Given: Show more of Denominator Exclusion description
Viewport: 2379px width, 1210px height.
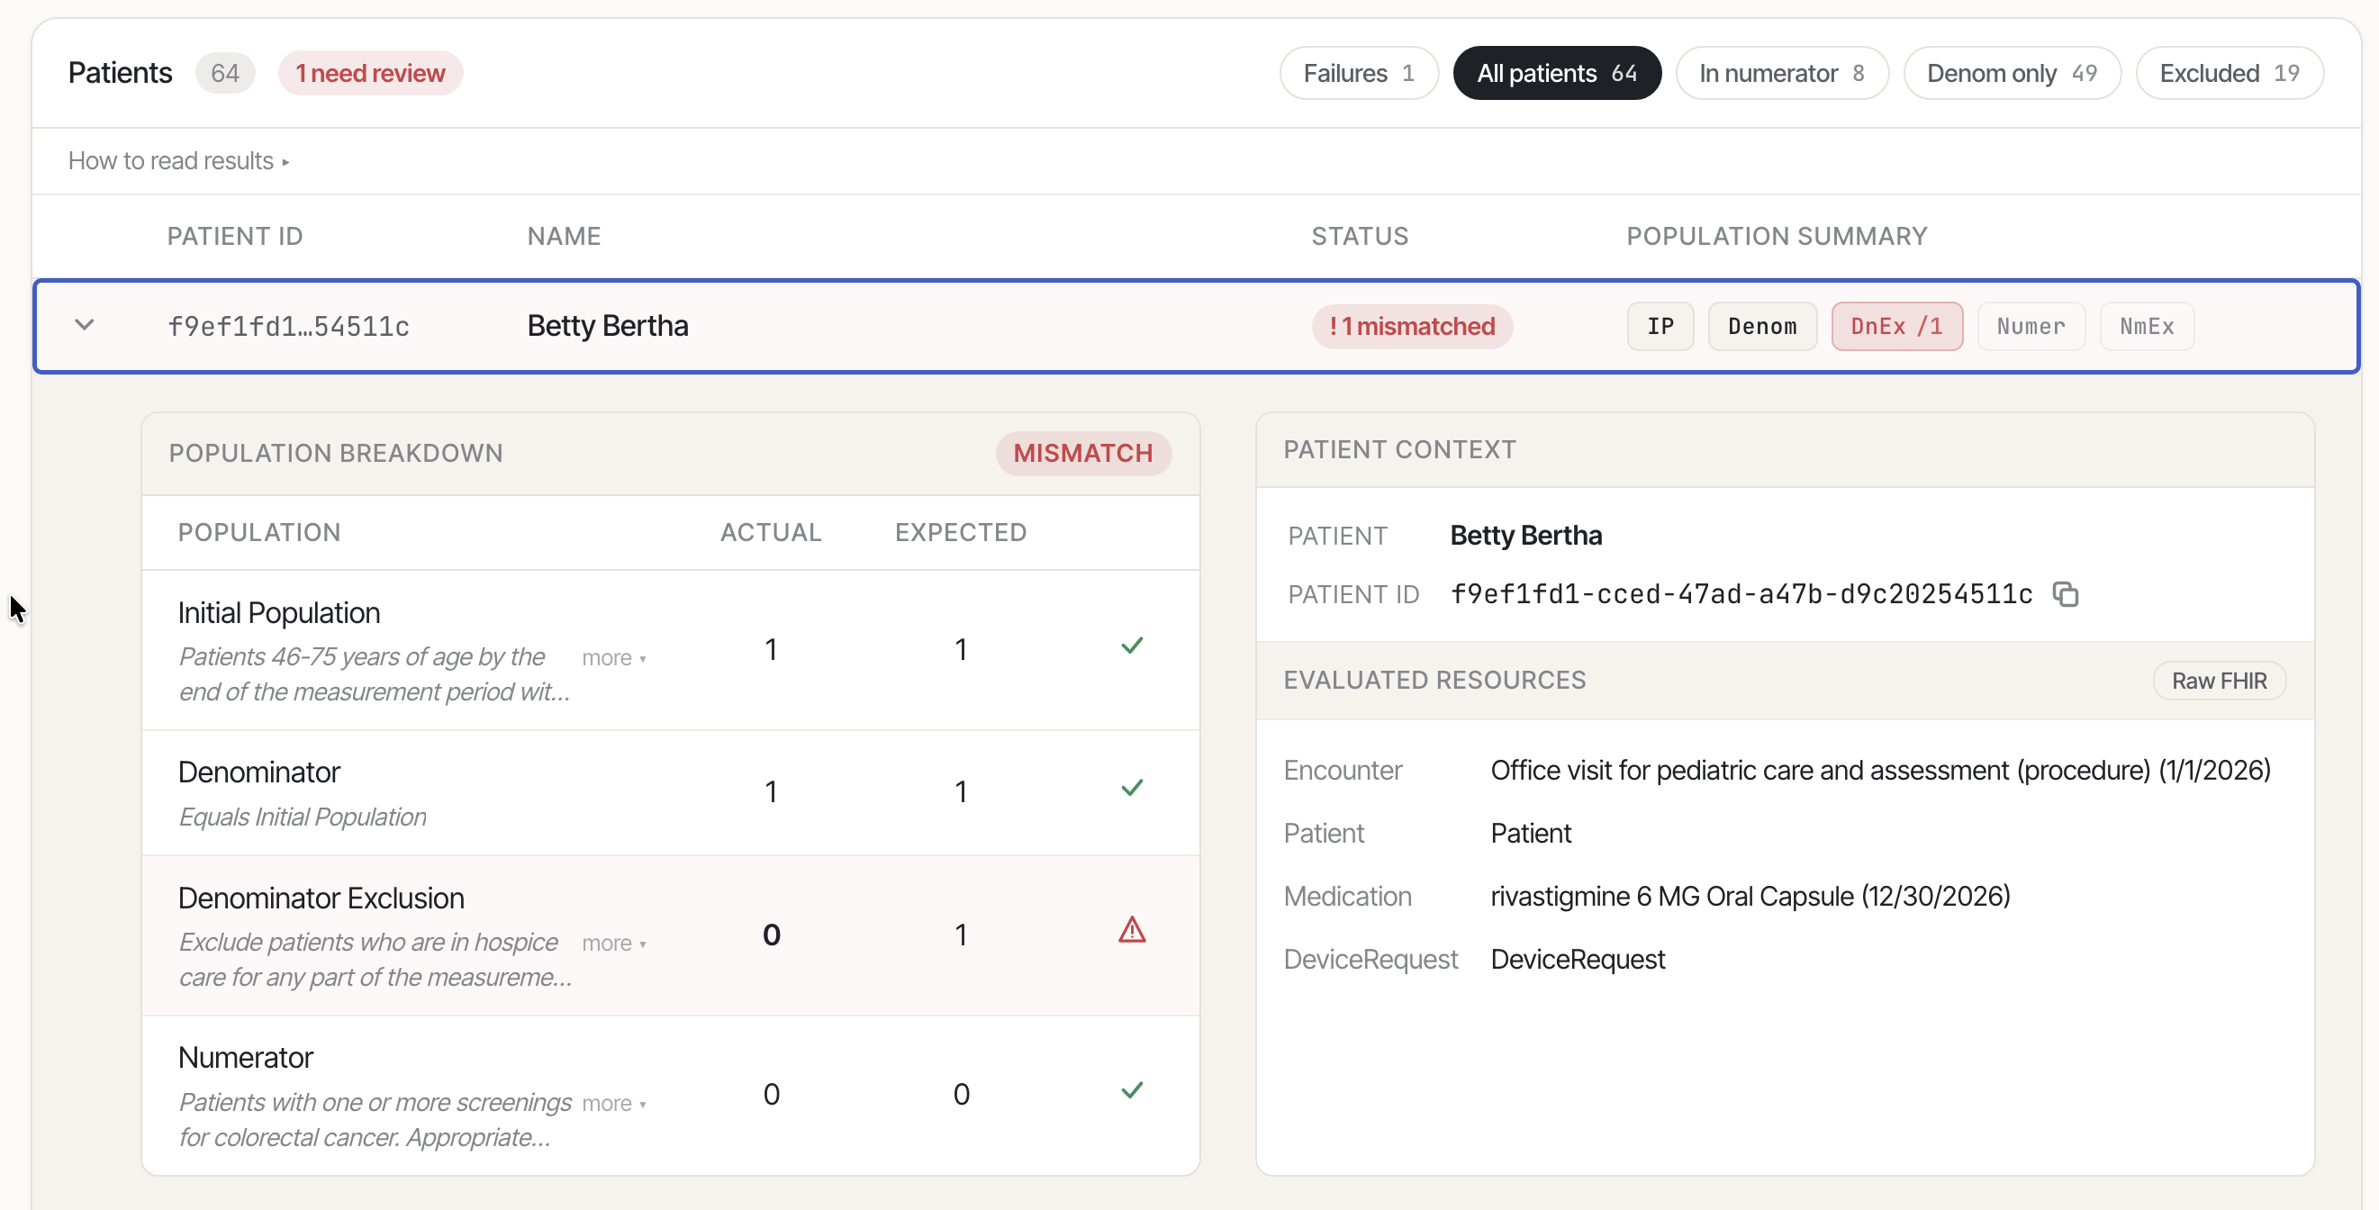Looking at the screenshot, I should click(x=613, y=943).
